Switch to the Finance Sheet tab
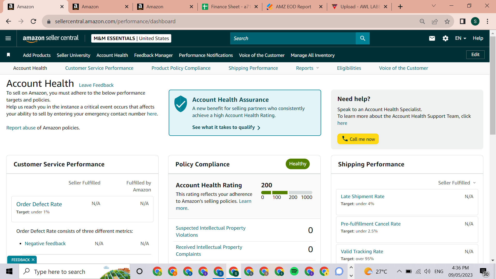 [230, 7]
